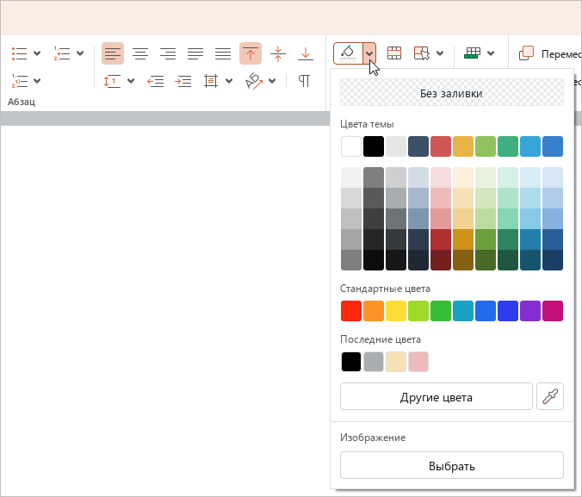Image resolution: width=582 pixels, height=497 pixels.
Task: Open the paragraph borders dropdown arrow
Action: 229,81
